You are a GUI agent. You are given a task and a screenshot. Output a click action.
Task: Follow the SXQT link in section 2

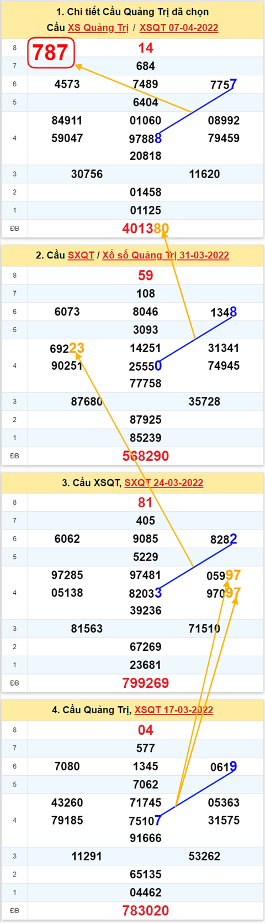click(x=81, y=255)
